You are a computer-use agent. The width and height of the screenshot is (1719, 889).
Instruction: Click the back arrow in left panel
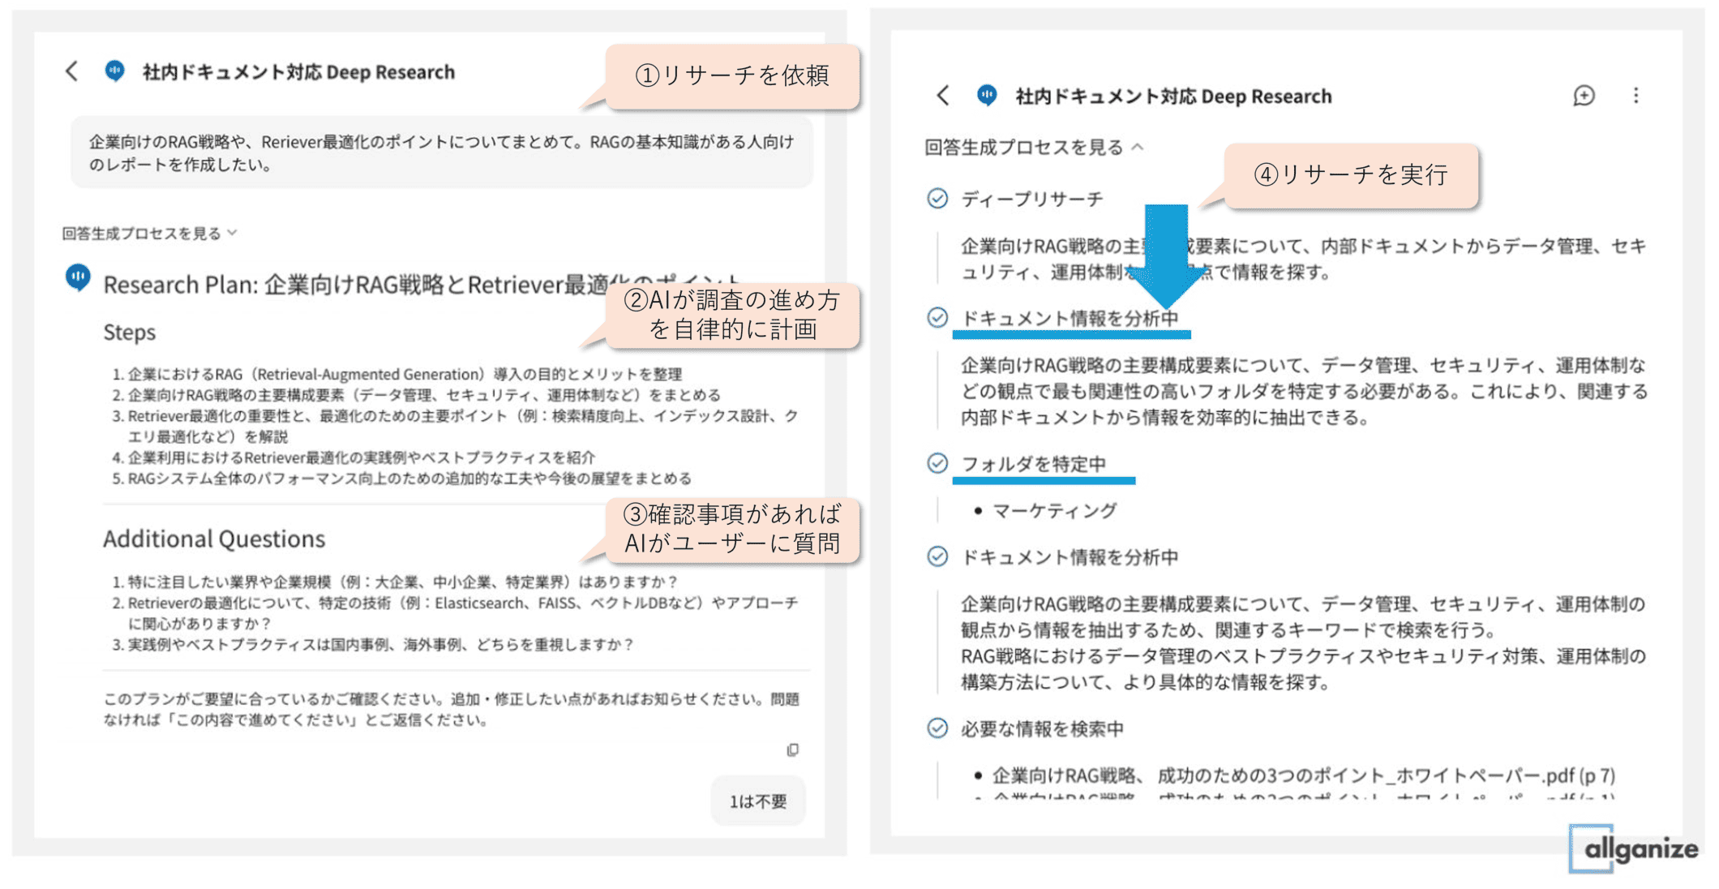[x=72, y=71]
